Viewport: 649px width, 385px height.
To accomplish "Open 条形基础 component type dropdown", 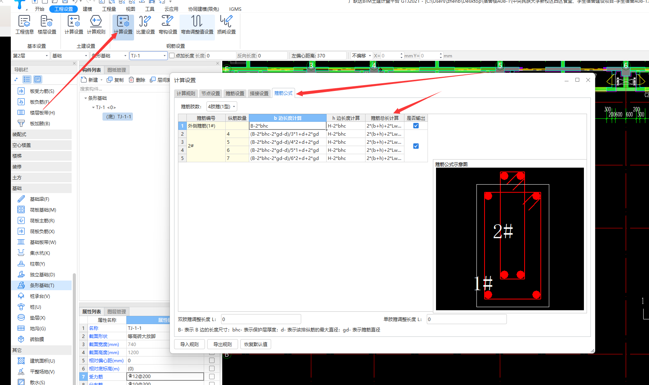I will point(109,56).
